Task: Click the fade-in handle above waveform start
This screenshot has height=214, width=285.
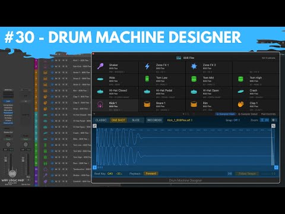Action: click(94, 126)
